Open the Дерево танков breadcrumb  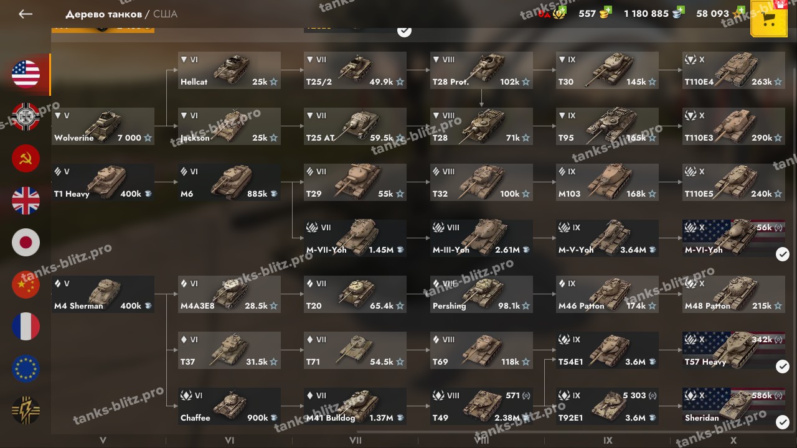coord(103,14)
